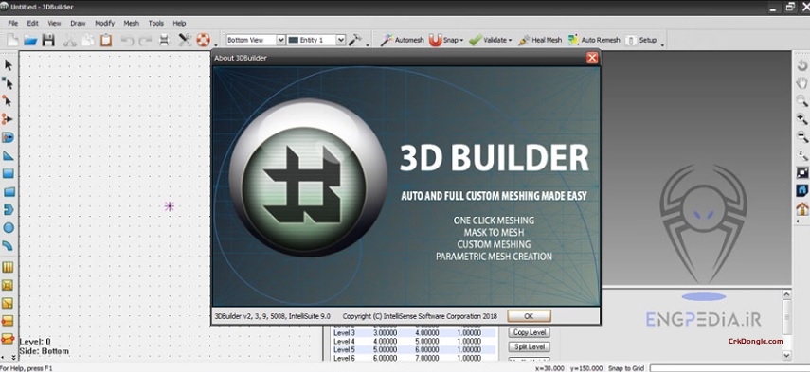Run Automesh from the toolbar
810x372 pixels.
click(402, 40)
